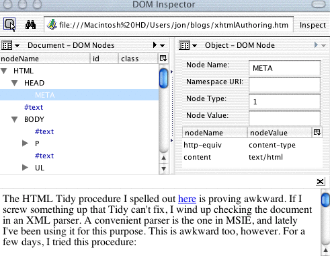Screen dimensions: 330x256
Task: Click the upper splitter arrow between the panes
Action: (x=172, y=72)
